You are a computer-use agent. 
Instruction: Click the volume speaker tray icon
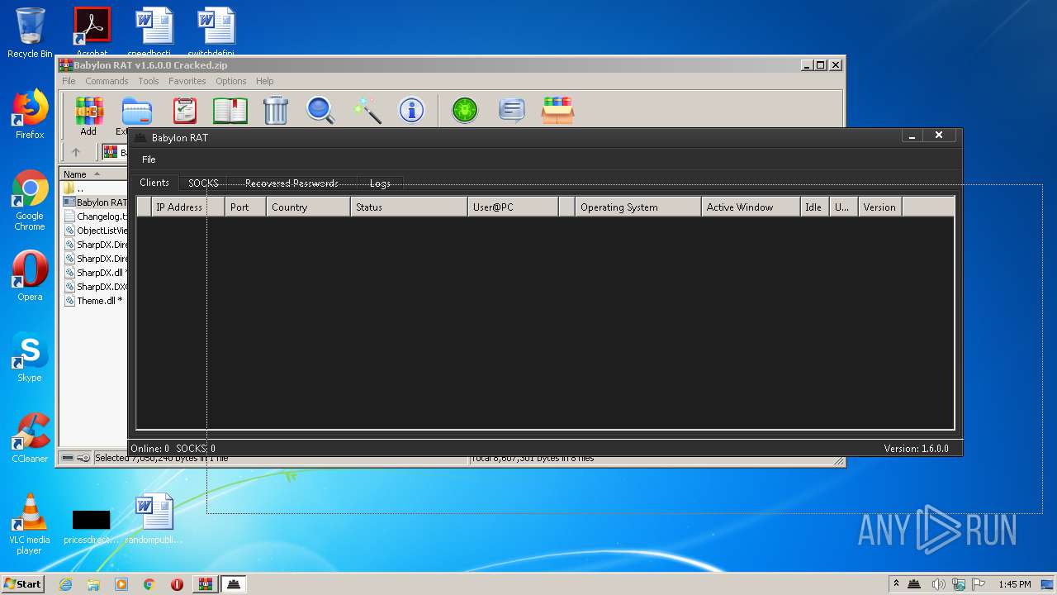point(939,584)
